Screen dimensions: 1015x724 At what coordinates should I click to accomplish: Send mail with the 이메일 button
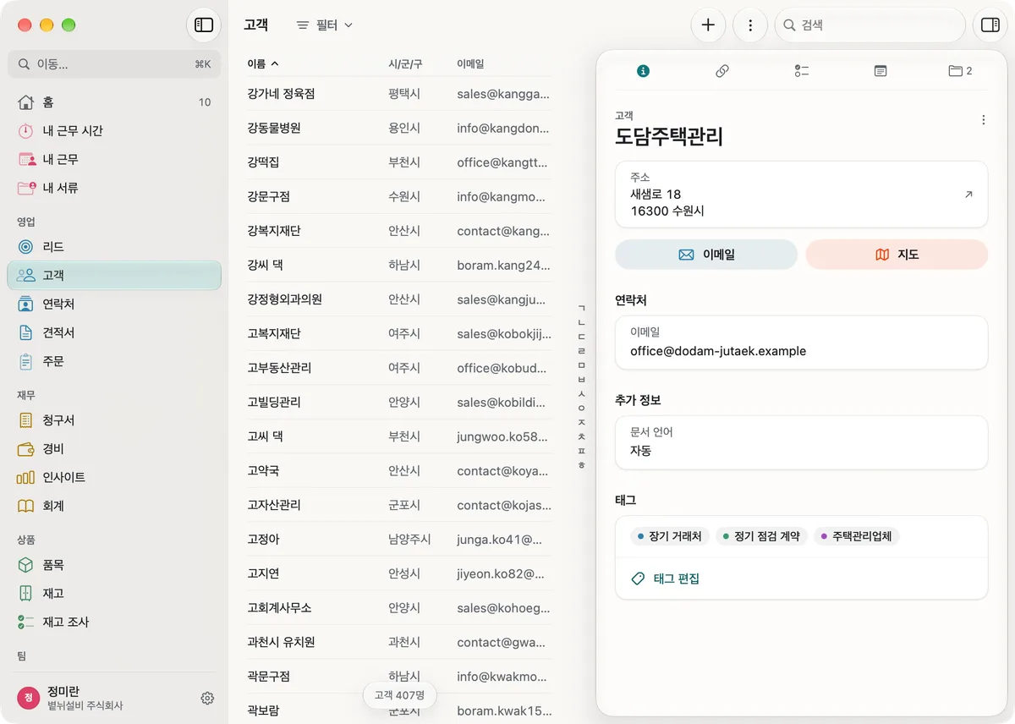click(706, 255)
